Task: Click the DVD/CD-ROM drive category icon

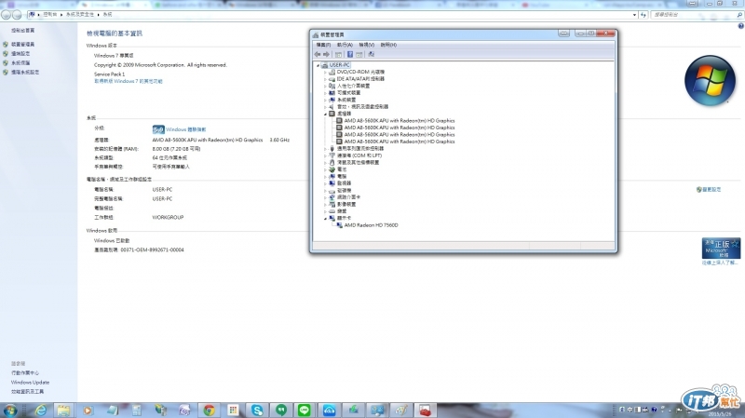Action: click(x=332, y=72)
